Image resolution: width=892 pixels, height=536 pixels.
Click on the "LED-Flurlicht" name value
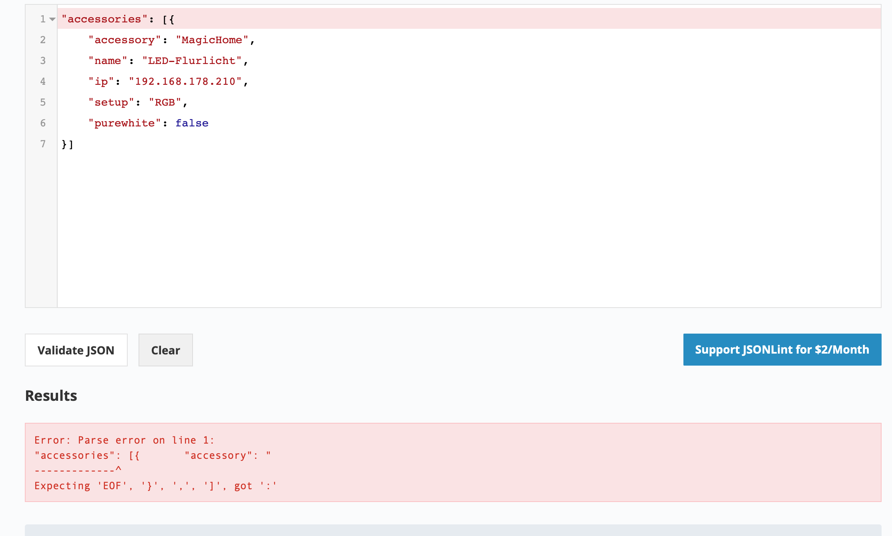(x=192, y=61)
